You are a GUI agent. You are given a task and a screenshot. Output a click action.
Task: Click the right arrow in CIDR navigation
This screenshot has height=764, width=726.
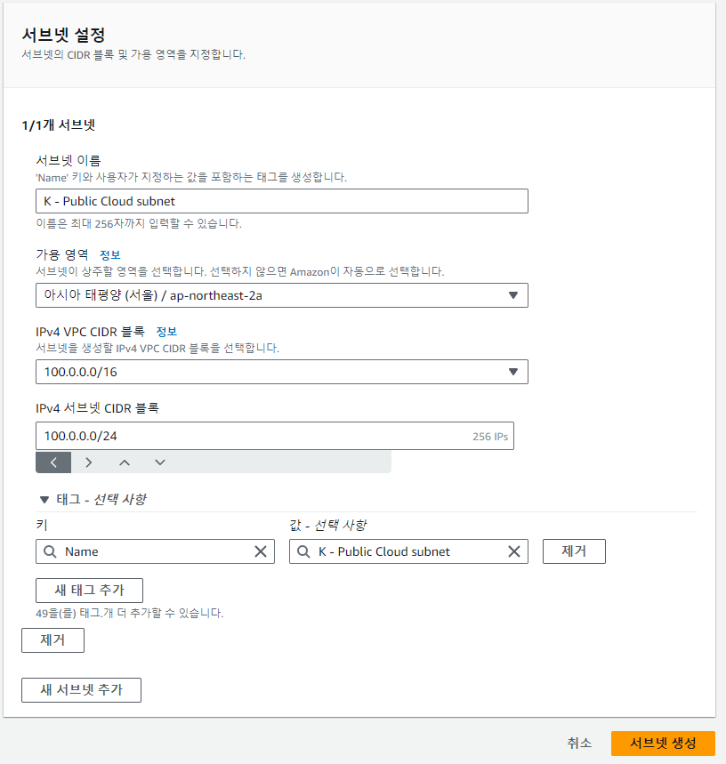86,462
